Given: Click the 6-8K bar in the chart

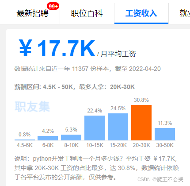Looking at the screenshot, I should [x=48, y=138].
